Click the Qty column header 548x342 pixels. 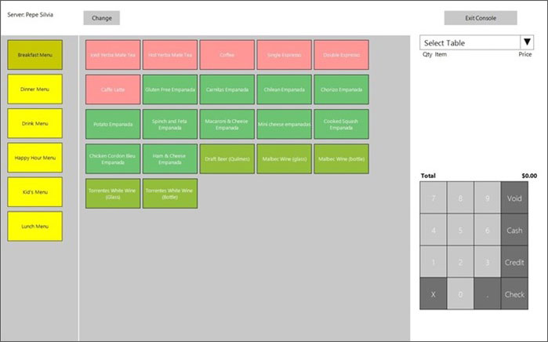pyautogui.click(x=427, y=55)
